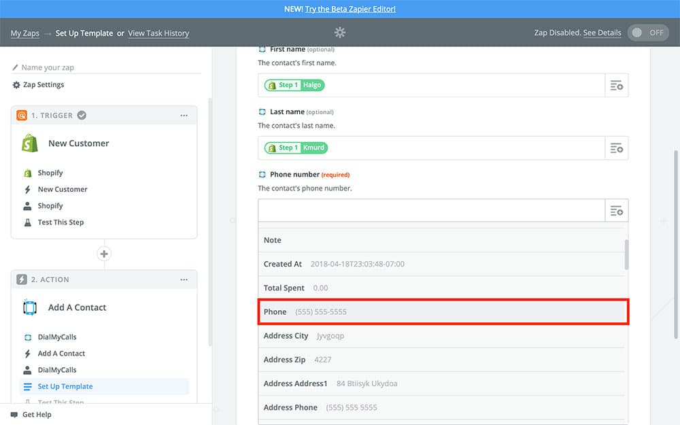This screenshot has width=680, height=425.
Task: Click the insert-field icon beside Last name
Action: [617, 148]
